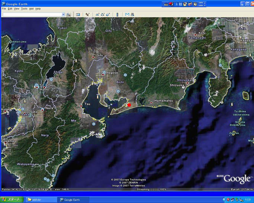Click the blue placemark icon below Mie label
This screenshot has width=254, height=203.
(x=94, y=124)
